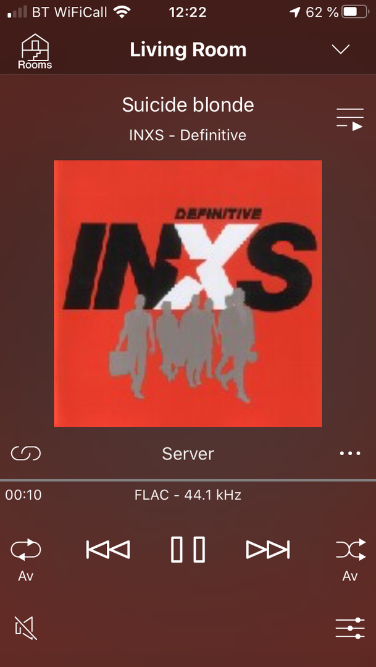The width and height of the screenshot is (376, 667).
Task: Open the play queue list icon
Action: coord(350,119)
